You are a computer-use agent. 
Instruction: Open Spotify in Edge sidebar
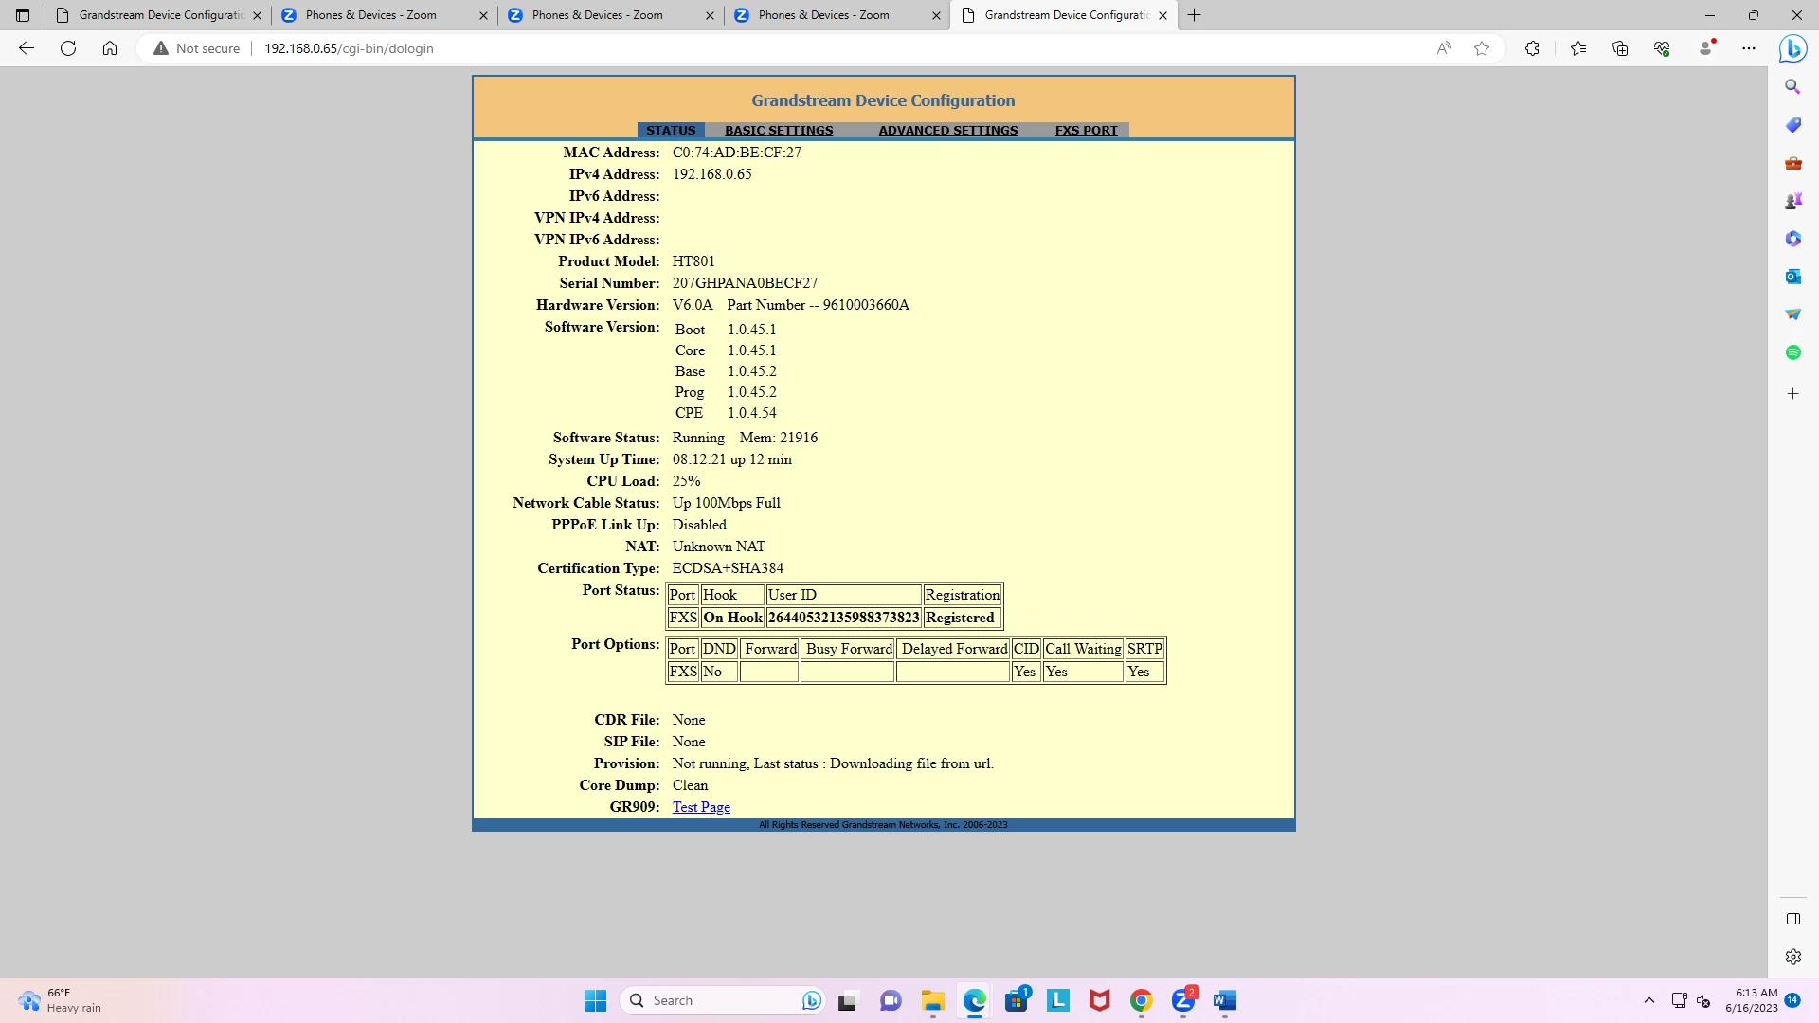point(1792,352)
